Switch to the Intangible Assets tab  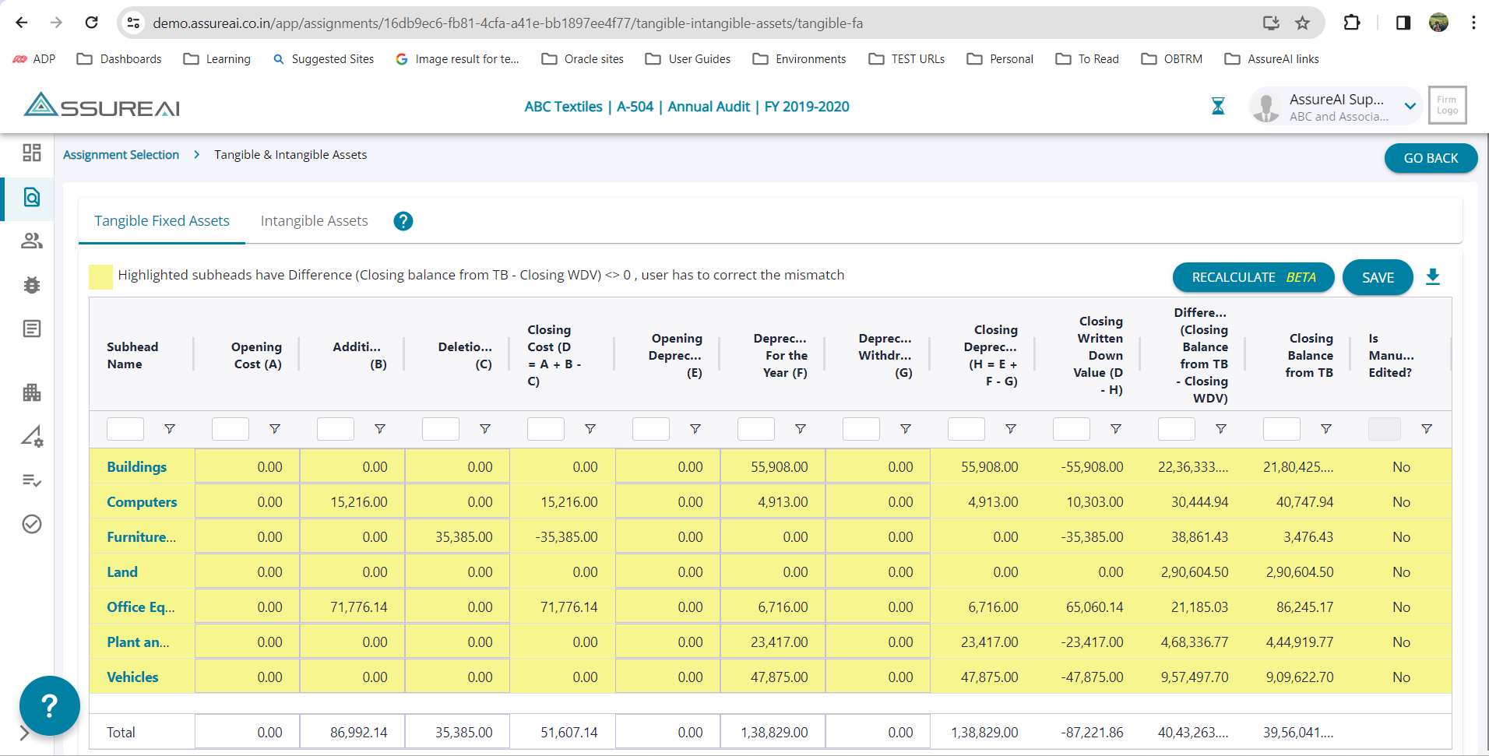(314, 221)
